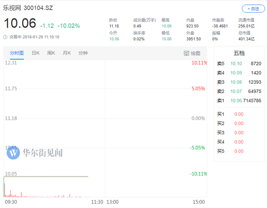267x208 pixels.
Task: Click the tall green opening volume bar
Action: [x=4, y=187]
